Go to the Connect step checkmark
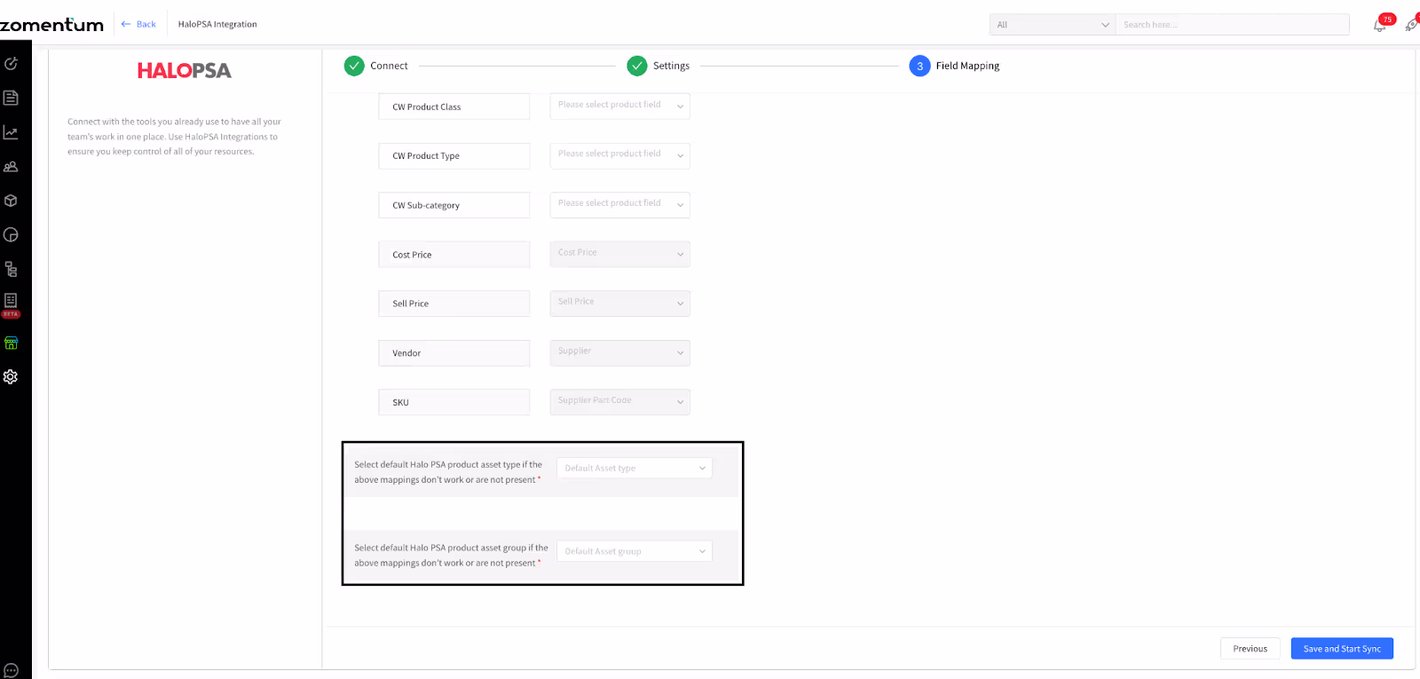The height and width of the screenshot is (679, 1420). point(354,66)
